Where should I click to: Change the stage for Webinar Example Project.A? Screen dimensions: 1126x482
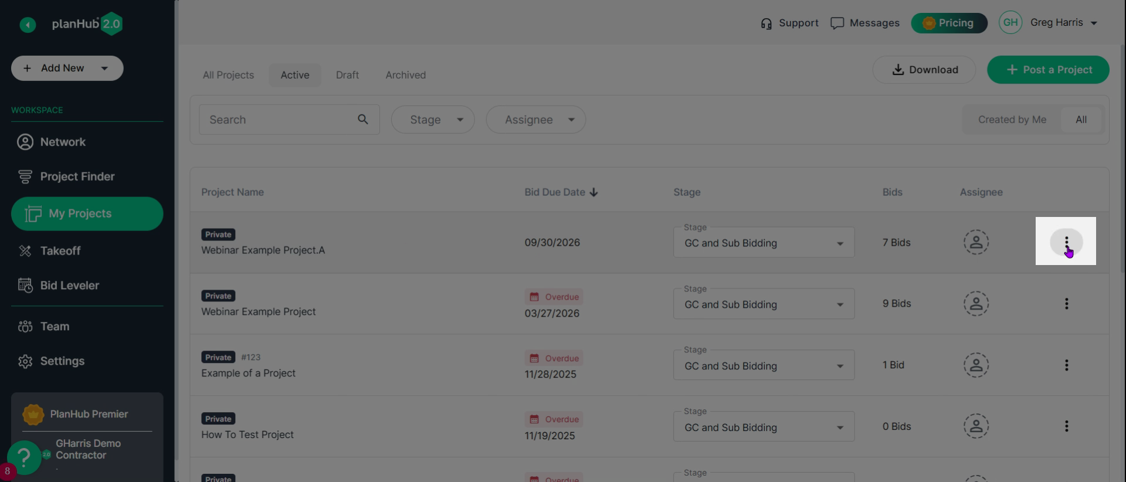[x=764, y=242]
